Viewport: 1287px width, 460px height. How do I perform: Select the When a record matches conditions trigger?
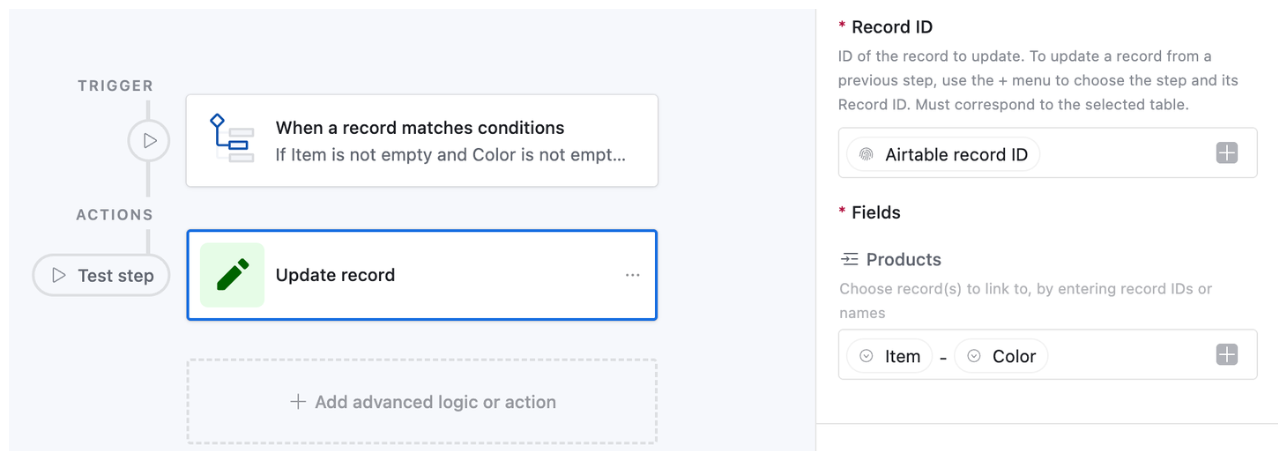[x=422, y=140]
